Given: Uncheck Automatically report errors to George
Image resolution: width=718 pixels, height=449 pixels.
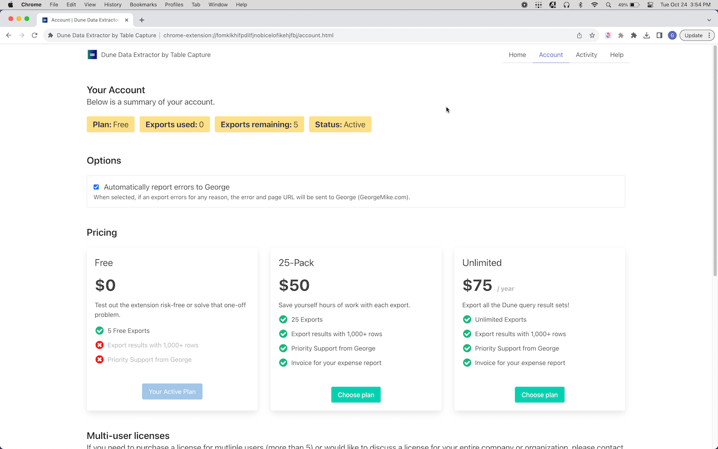Looking at the screenshot, I should (96, 187).
